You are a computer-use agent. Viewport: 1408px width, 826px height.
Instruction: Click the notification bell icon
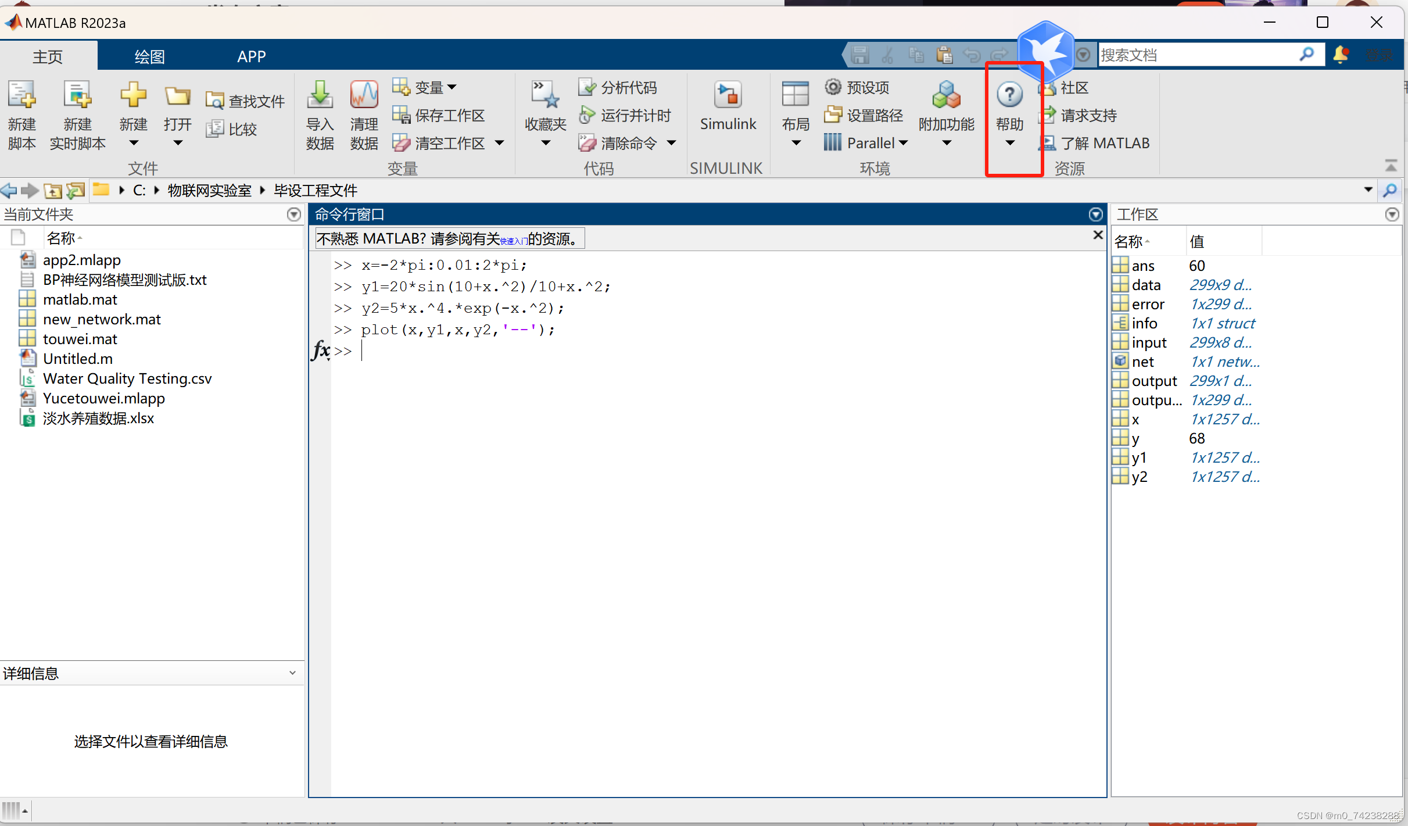click(1341, 55)
